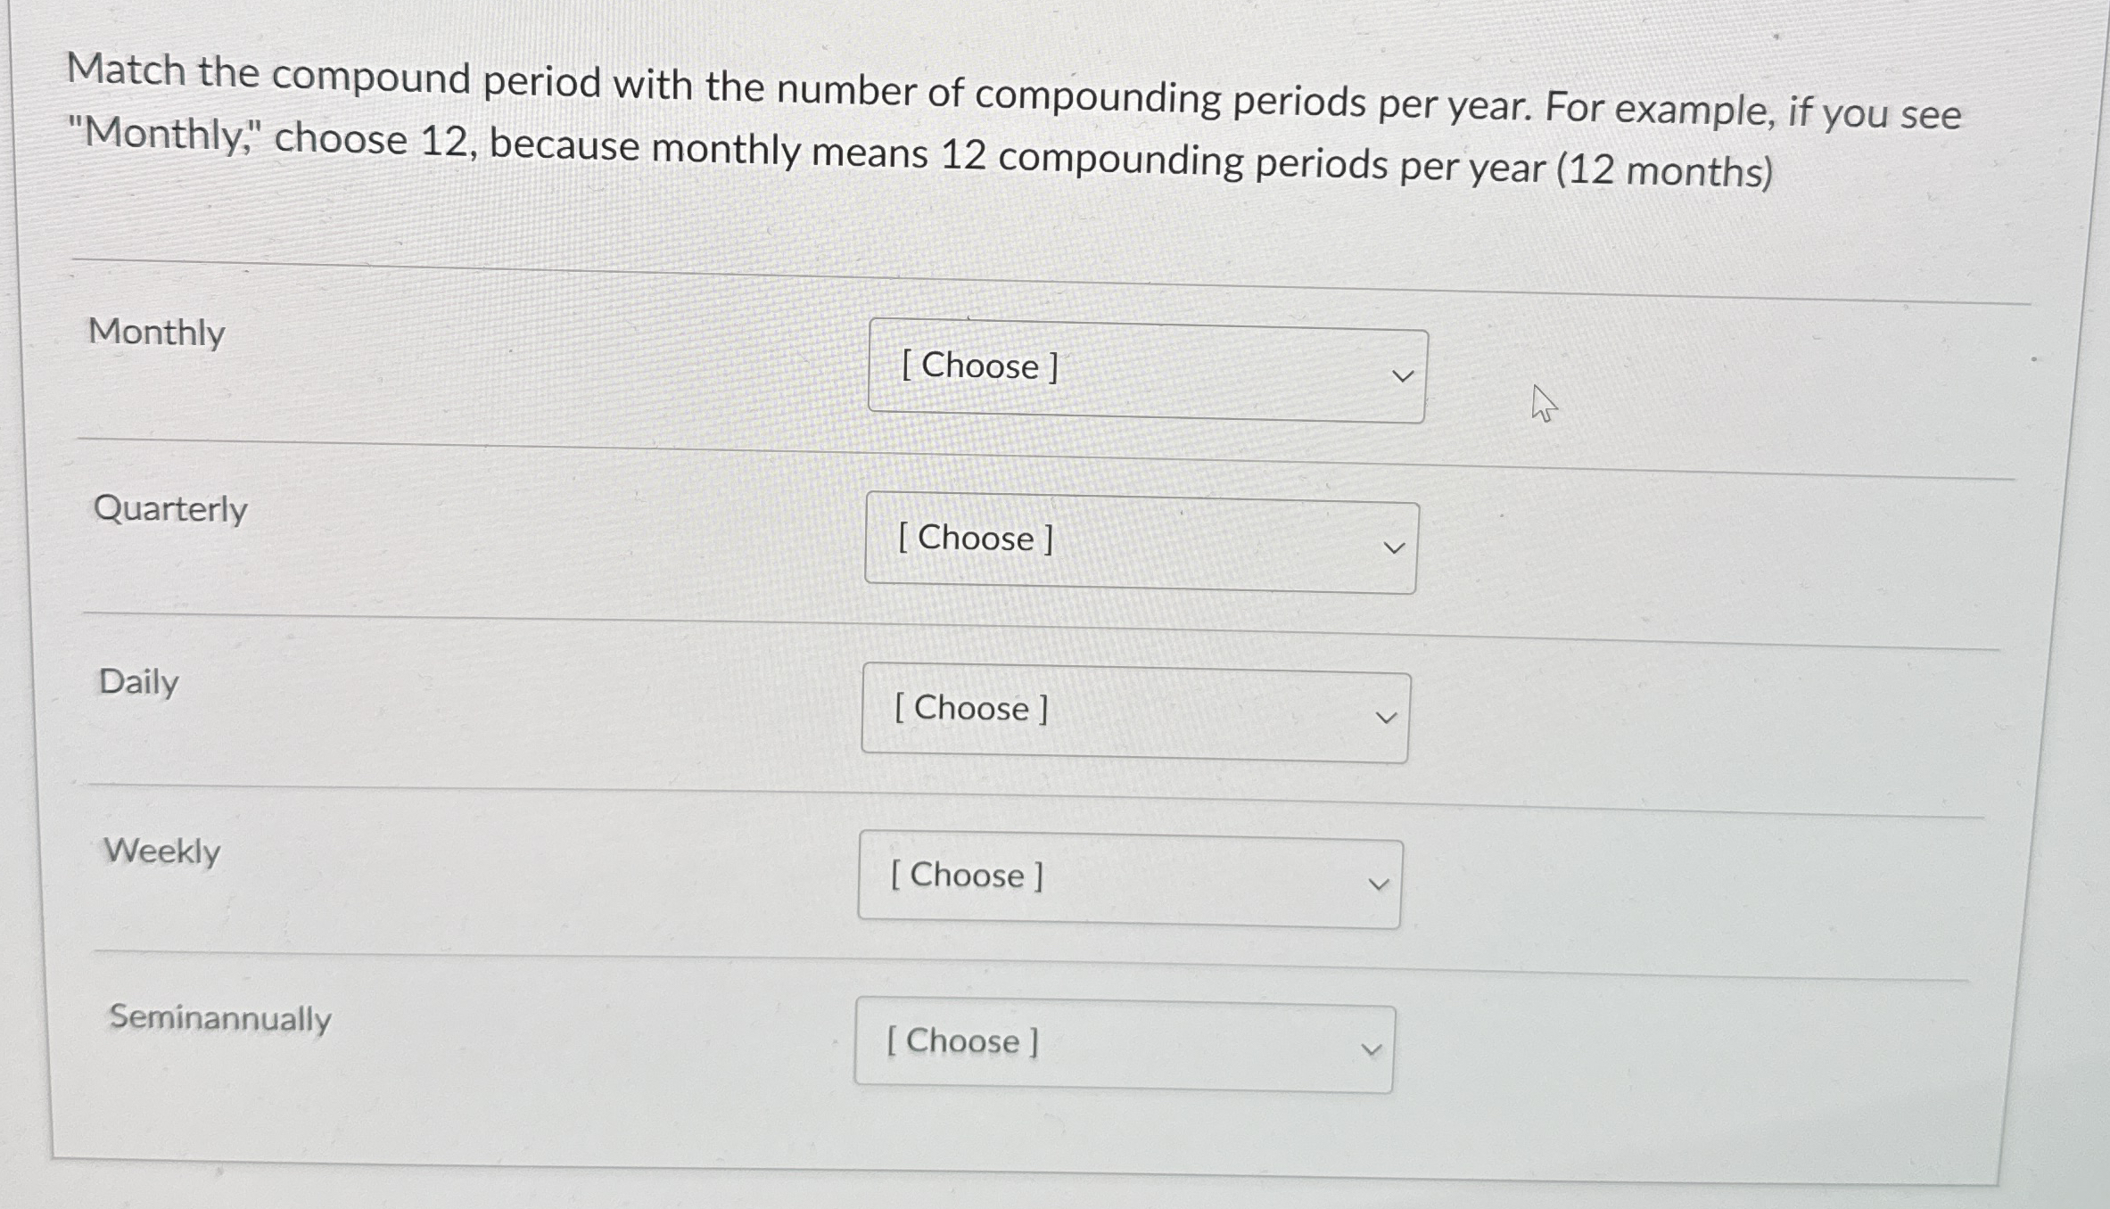The image size is (2110, 1209).
Task: Click the chevron on the Quarterly dropdown
Action: 1391,548
